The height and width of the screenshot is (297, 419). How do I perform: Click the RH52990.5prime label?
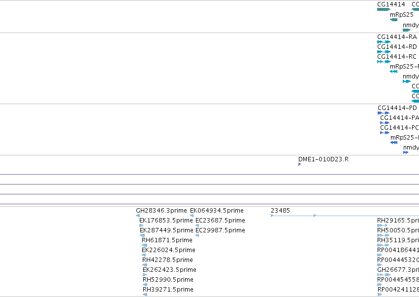[168, 280]
